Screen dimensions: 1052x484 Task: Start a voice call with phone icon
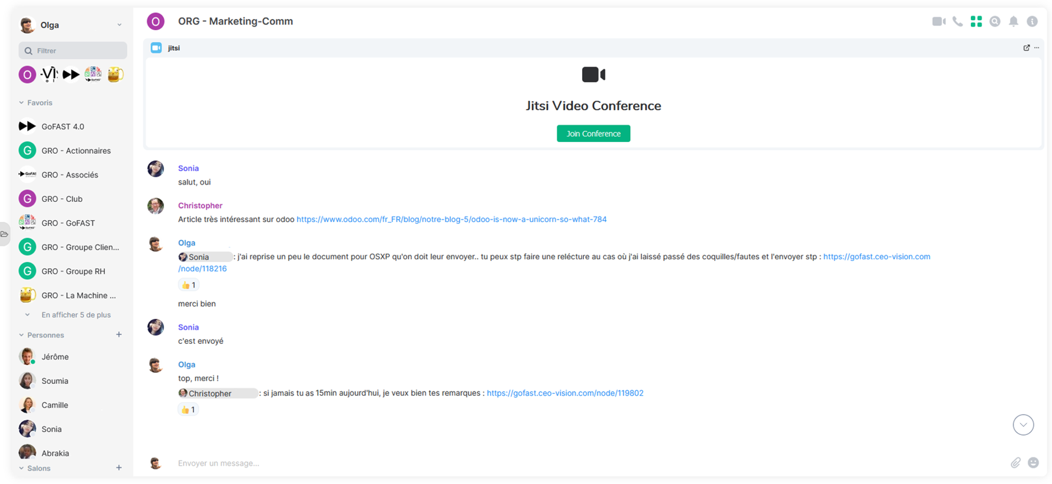pos(957,22)
